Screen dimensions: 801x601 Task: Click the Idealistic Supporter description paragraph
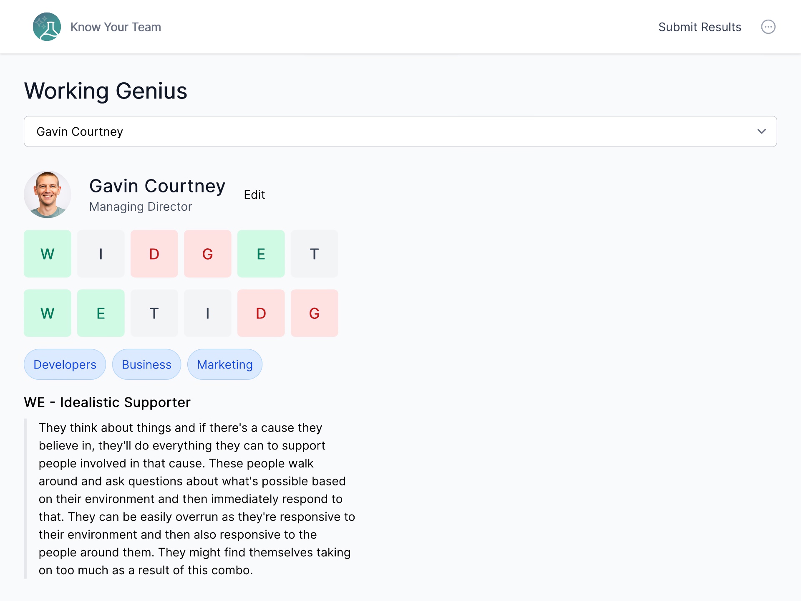tap(197, 499)
